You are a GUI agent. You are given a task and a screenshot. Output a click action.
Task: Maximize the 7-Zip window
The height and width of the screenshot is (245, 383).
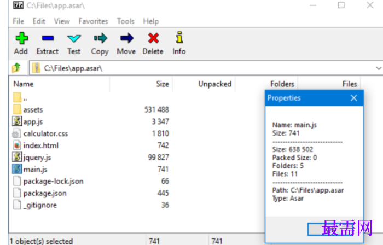coord(341,5)
